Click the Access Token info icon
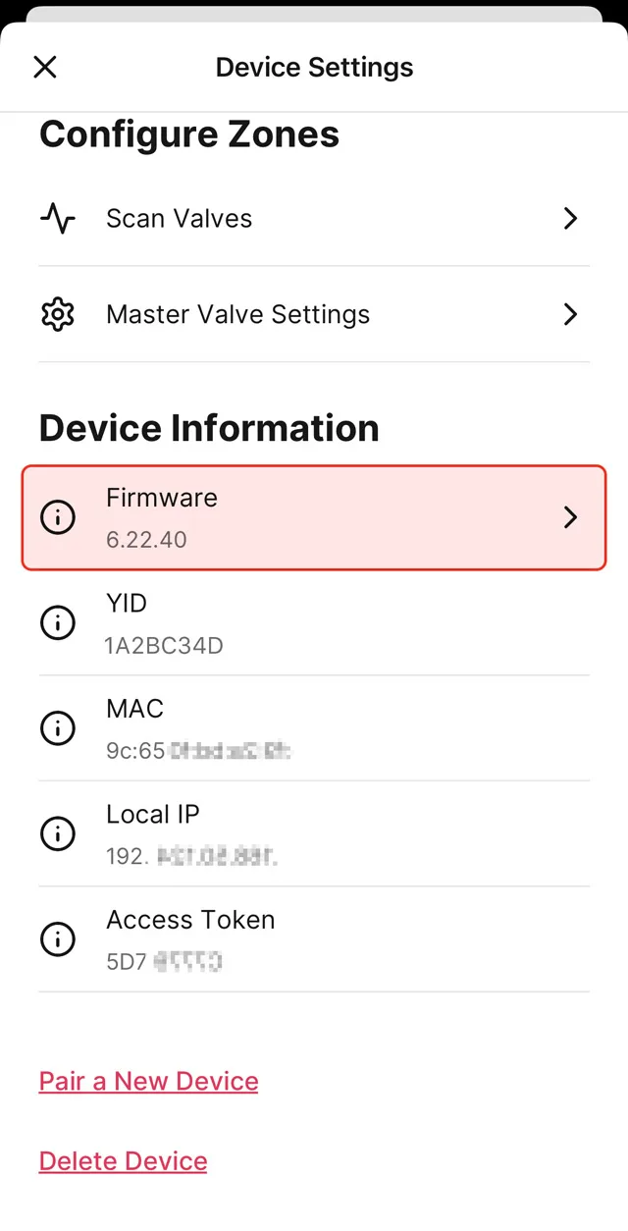 pos(58,938)
